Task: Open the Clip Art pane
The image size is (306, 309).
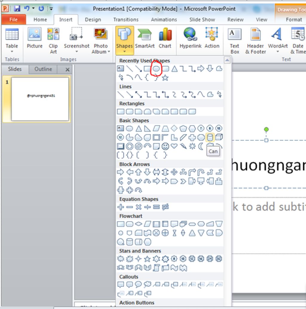Action: click(53, 41)
